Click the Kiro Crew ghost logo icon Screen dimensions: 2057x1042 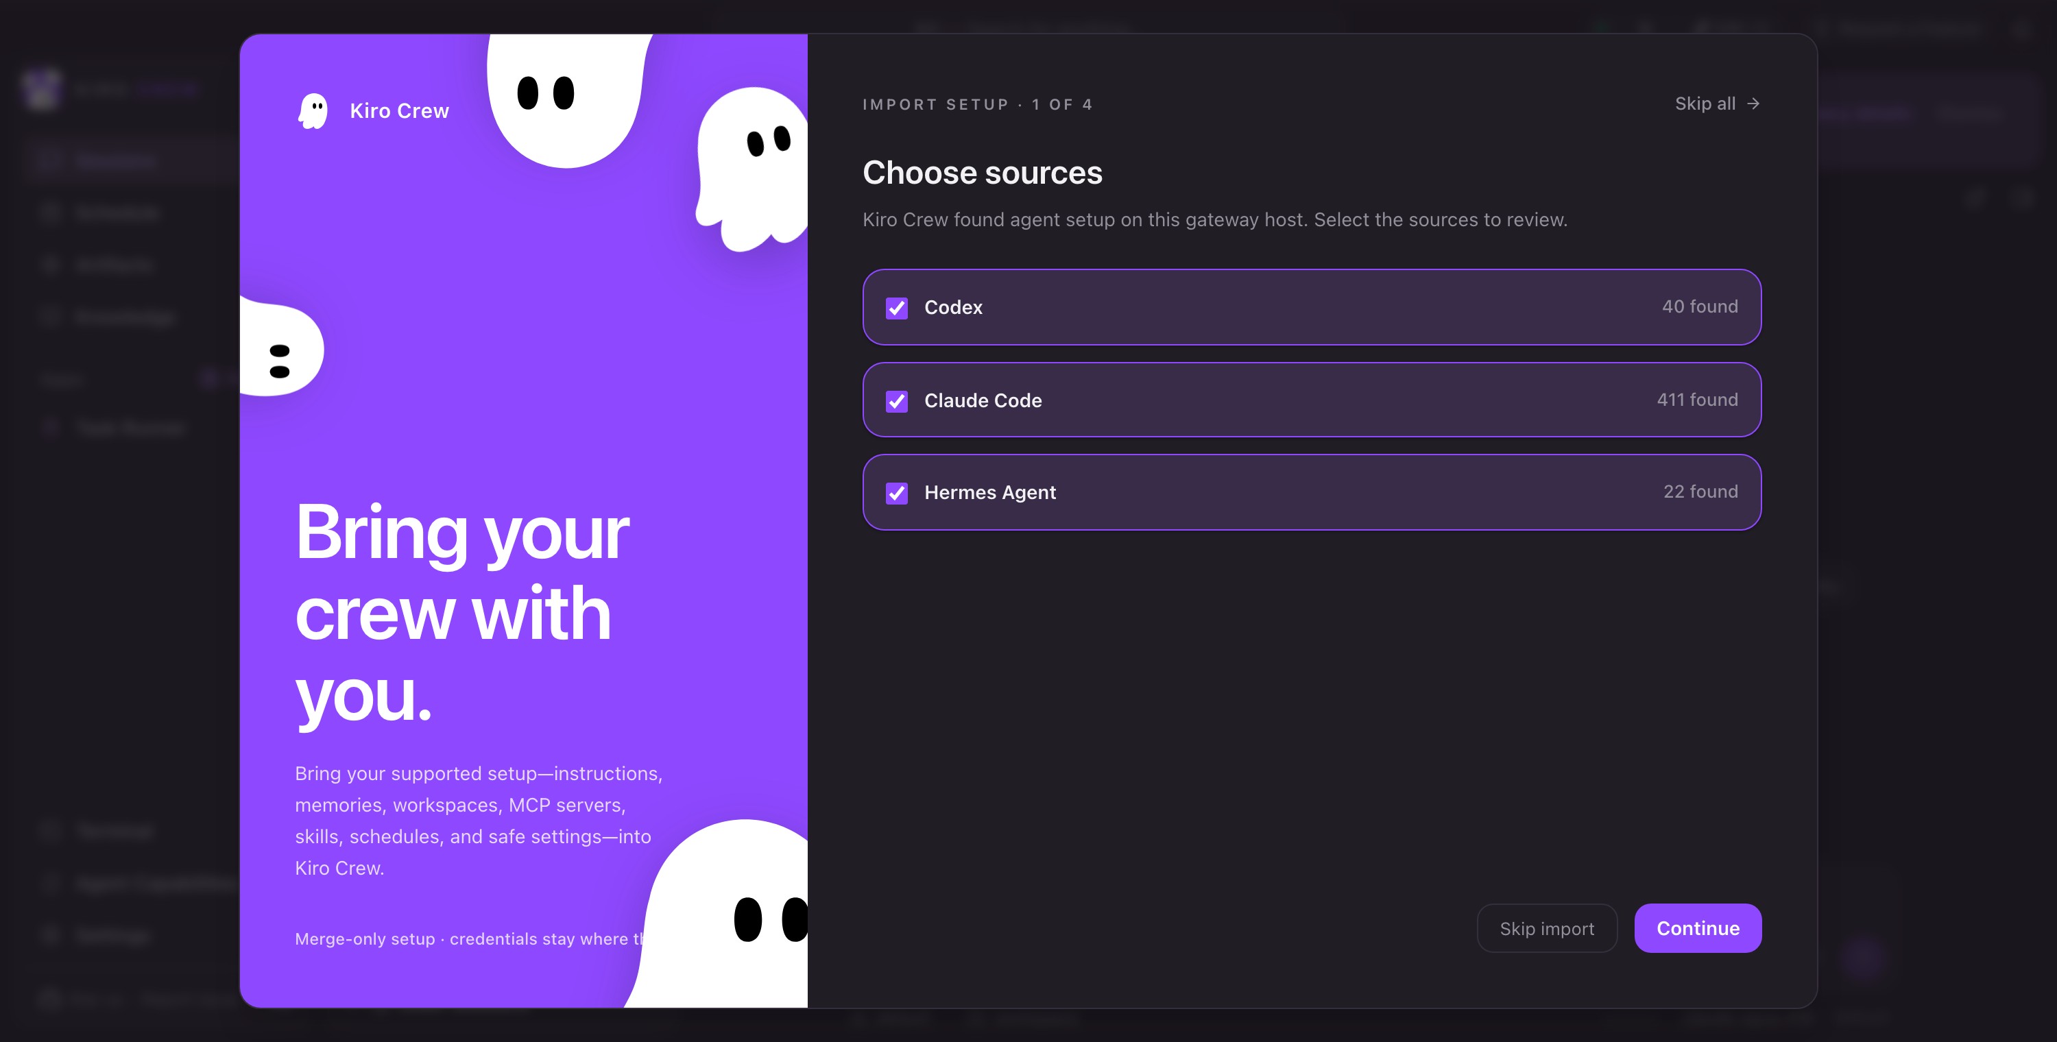tap(313, 111)
